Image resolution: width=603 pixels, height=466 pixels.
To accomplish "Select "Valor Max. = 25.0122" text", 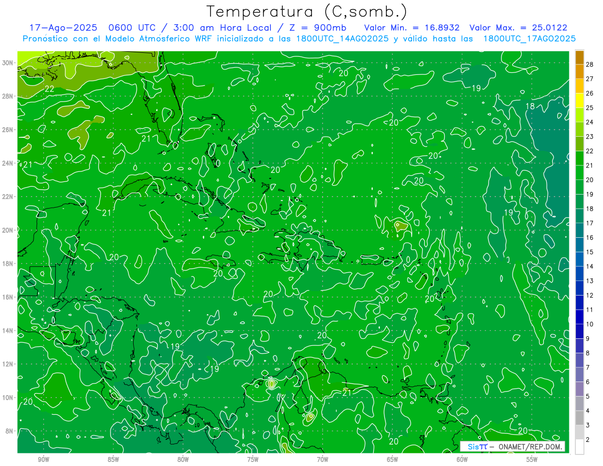I will [x=518, y=28].
